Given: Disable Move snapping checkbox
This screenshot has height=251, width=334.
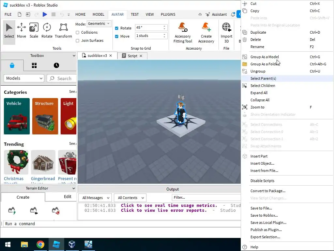Looking at the screenshot, I should click(116, 36).
